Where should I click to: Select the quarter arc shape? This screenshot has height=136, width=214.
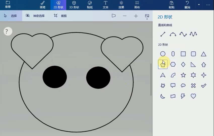(x=173, y=75)
